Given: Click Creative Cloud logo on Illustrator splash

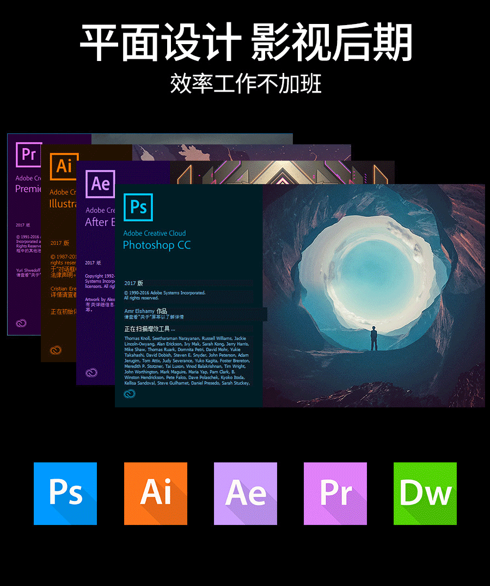Looking at the screenshot, I should [56, 350].
